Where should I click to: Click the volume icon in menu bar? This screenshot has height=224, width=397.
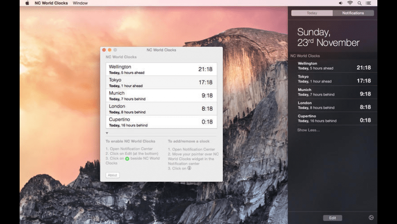point(341,3)
